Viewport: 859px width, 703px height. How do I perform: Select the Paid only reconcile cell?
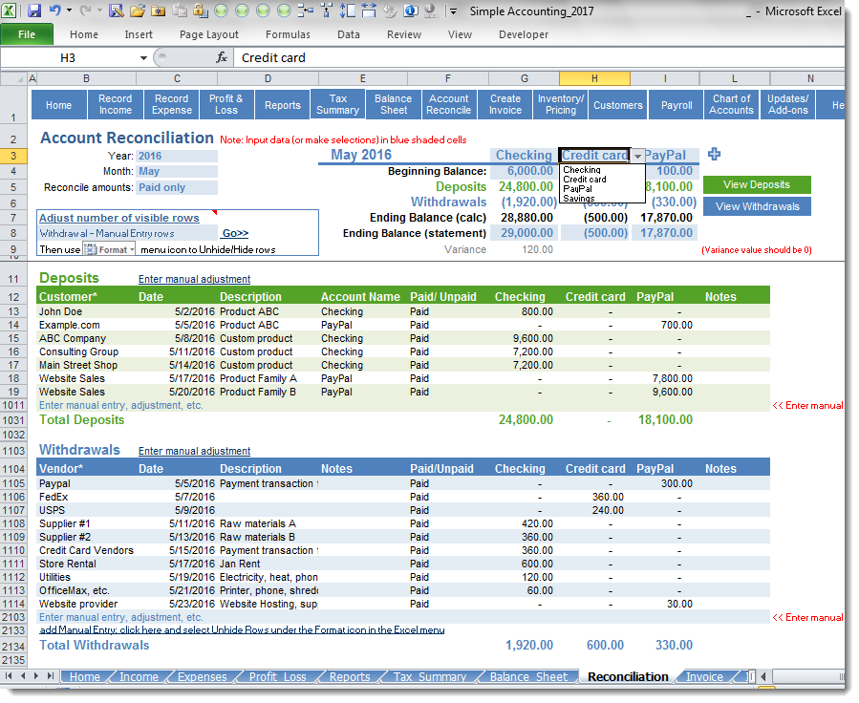point(177,188)
